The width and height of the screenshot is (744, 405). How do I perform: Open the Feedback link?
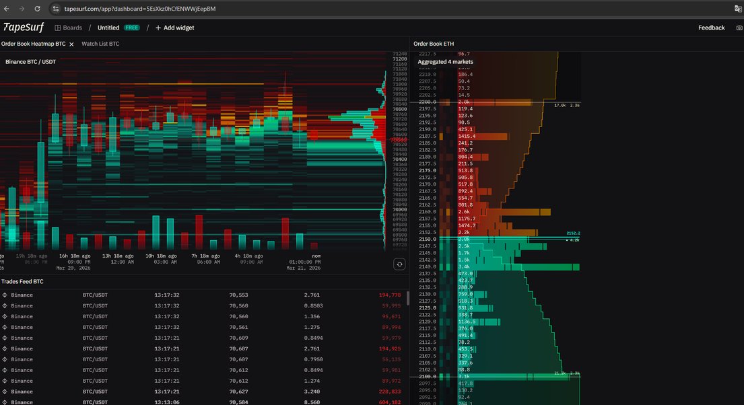tap(711, 28)
